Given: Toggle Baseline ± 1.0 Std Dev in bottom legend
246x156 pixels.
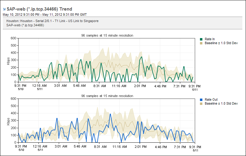Looking at the screenshot, I should 221,104.
